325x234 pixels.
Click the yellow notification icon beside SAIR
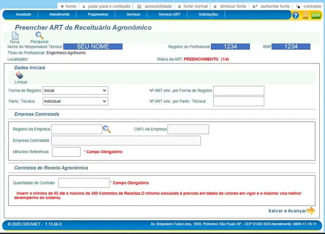click(x=305, y=15)
